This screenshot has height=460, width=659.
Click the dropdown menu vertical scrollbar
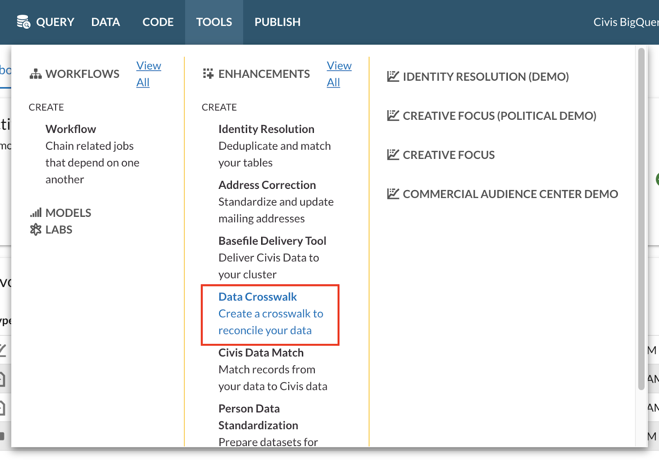pyautogui.click(x=641, y=219)
